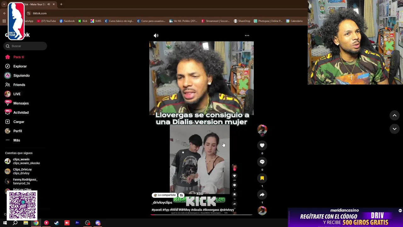This screenshot has height=227, width=403.
Task: Mute the TikTok video with the speaker icon
Action: click(x=156, y=36)
